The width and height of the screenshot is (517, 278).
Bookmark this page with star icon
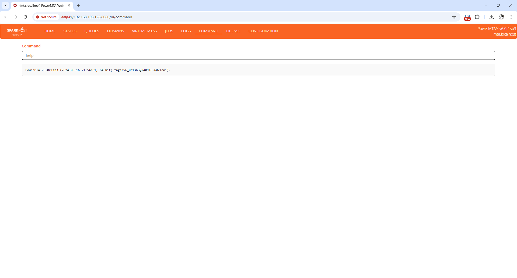click(454, 17)
